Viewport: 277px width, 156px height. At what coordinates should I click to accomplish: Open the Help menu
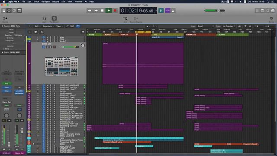[91, 2]
